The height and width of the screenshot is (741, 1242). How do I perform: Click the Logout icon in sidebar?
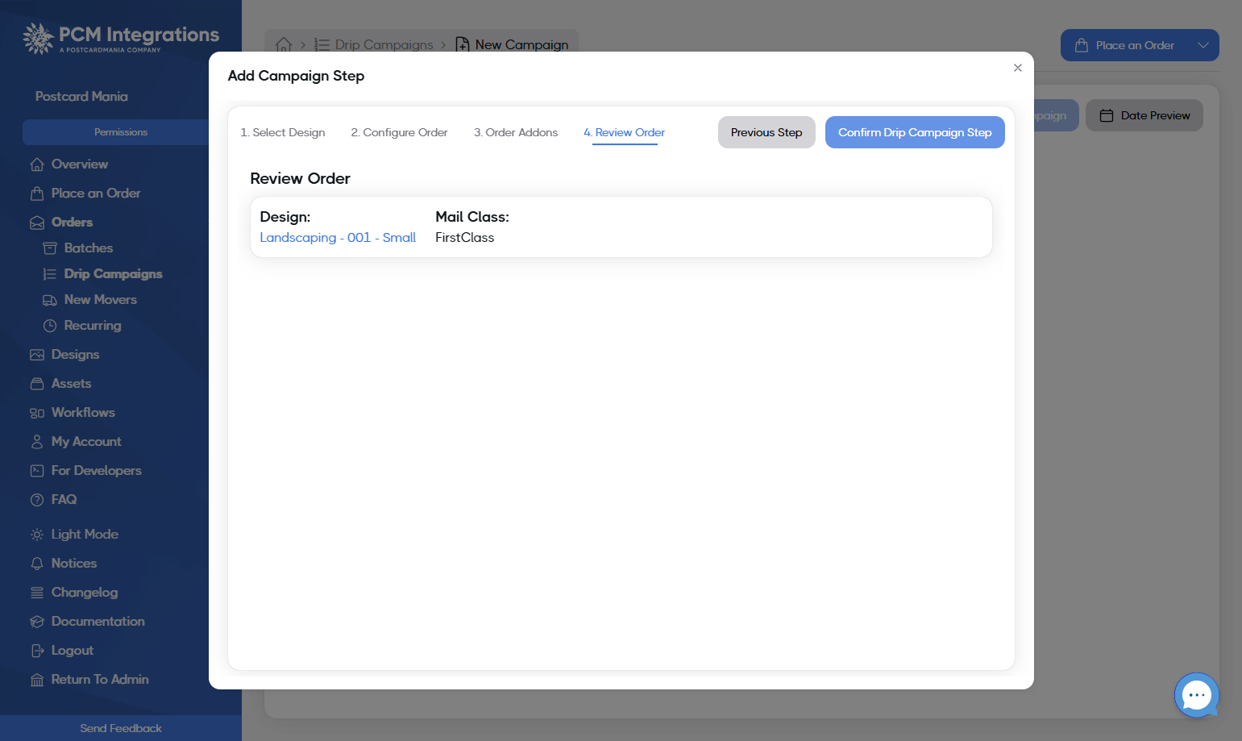tap(37, 651)
